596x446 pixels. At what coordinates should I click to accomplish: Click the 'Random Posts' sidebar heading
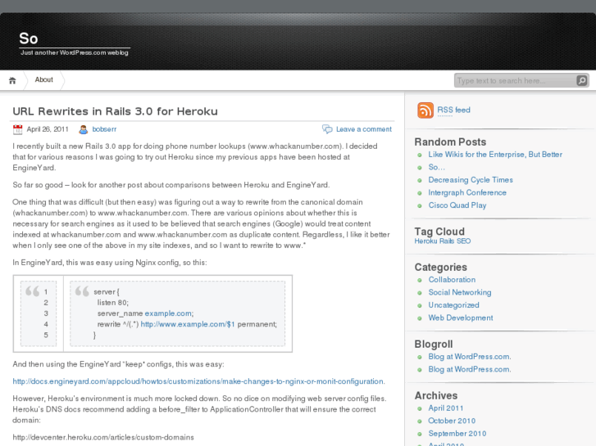(450, 142)
